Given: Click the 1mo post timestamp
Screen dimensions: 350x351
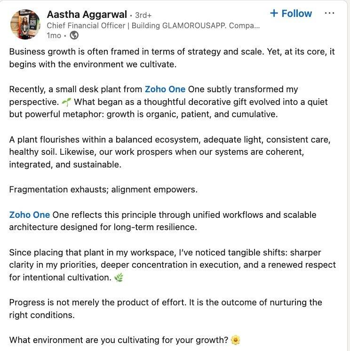Looking at the screenshot, I should coord(54,35).
